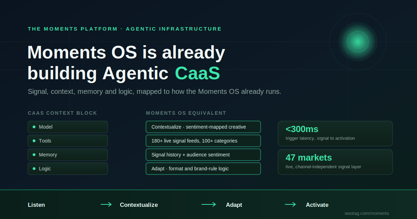Select the Activate step in the footer
Image resolution: width=417 pixels, height=219 pixels.
(317, 205)
